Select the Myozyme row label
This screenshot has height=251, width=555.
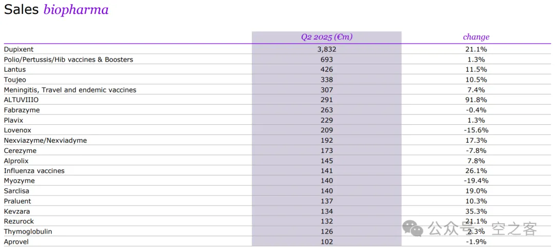point(19,181)
